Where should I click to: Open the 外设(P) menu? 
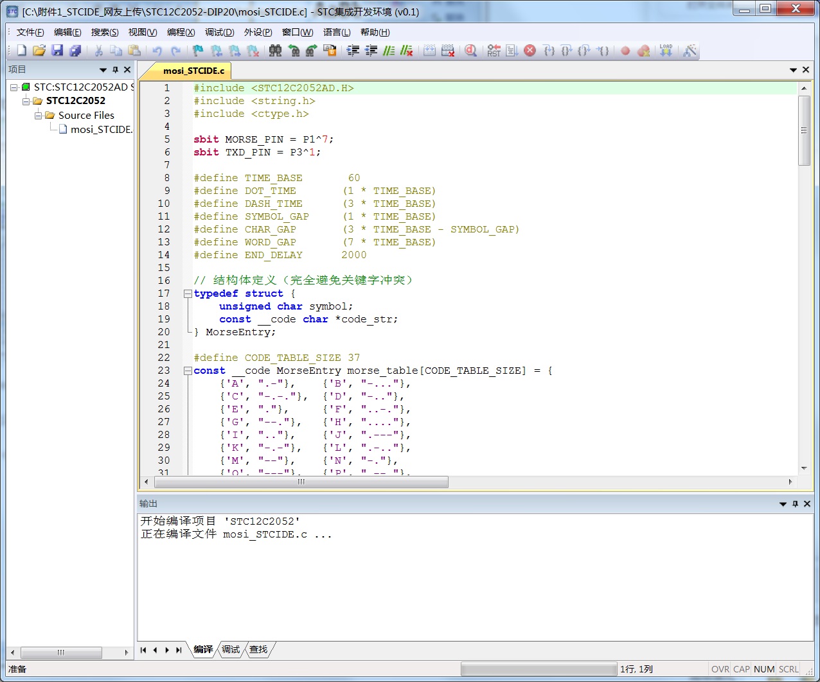point(258,32)
